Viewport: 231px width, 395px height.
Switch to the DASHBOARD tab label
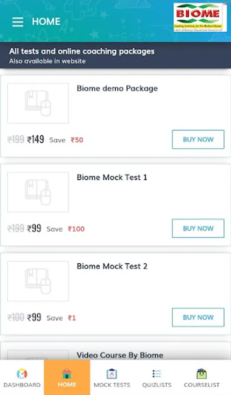click(22, 384)
